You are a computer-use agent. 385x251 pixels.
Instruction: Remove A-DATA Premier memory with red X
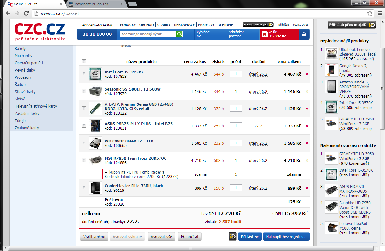pos(307,109)
